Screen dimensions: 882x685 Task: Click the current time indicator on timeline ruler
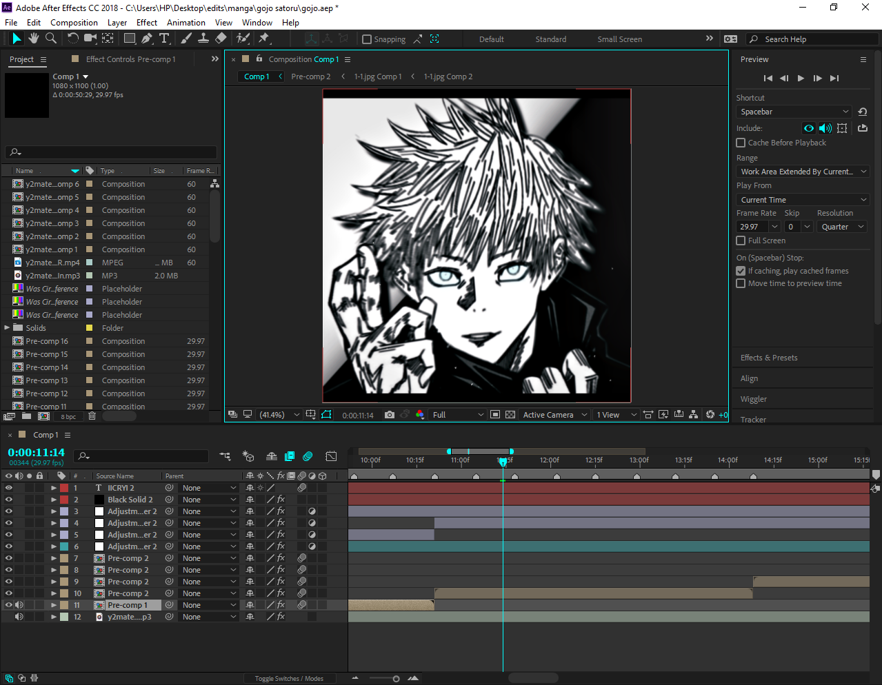503,461
